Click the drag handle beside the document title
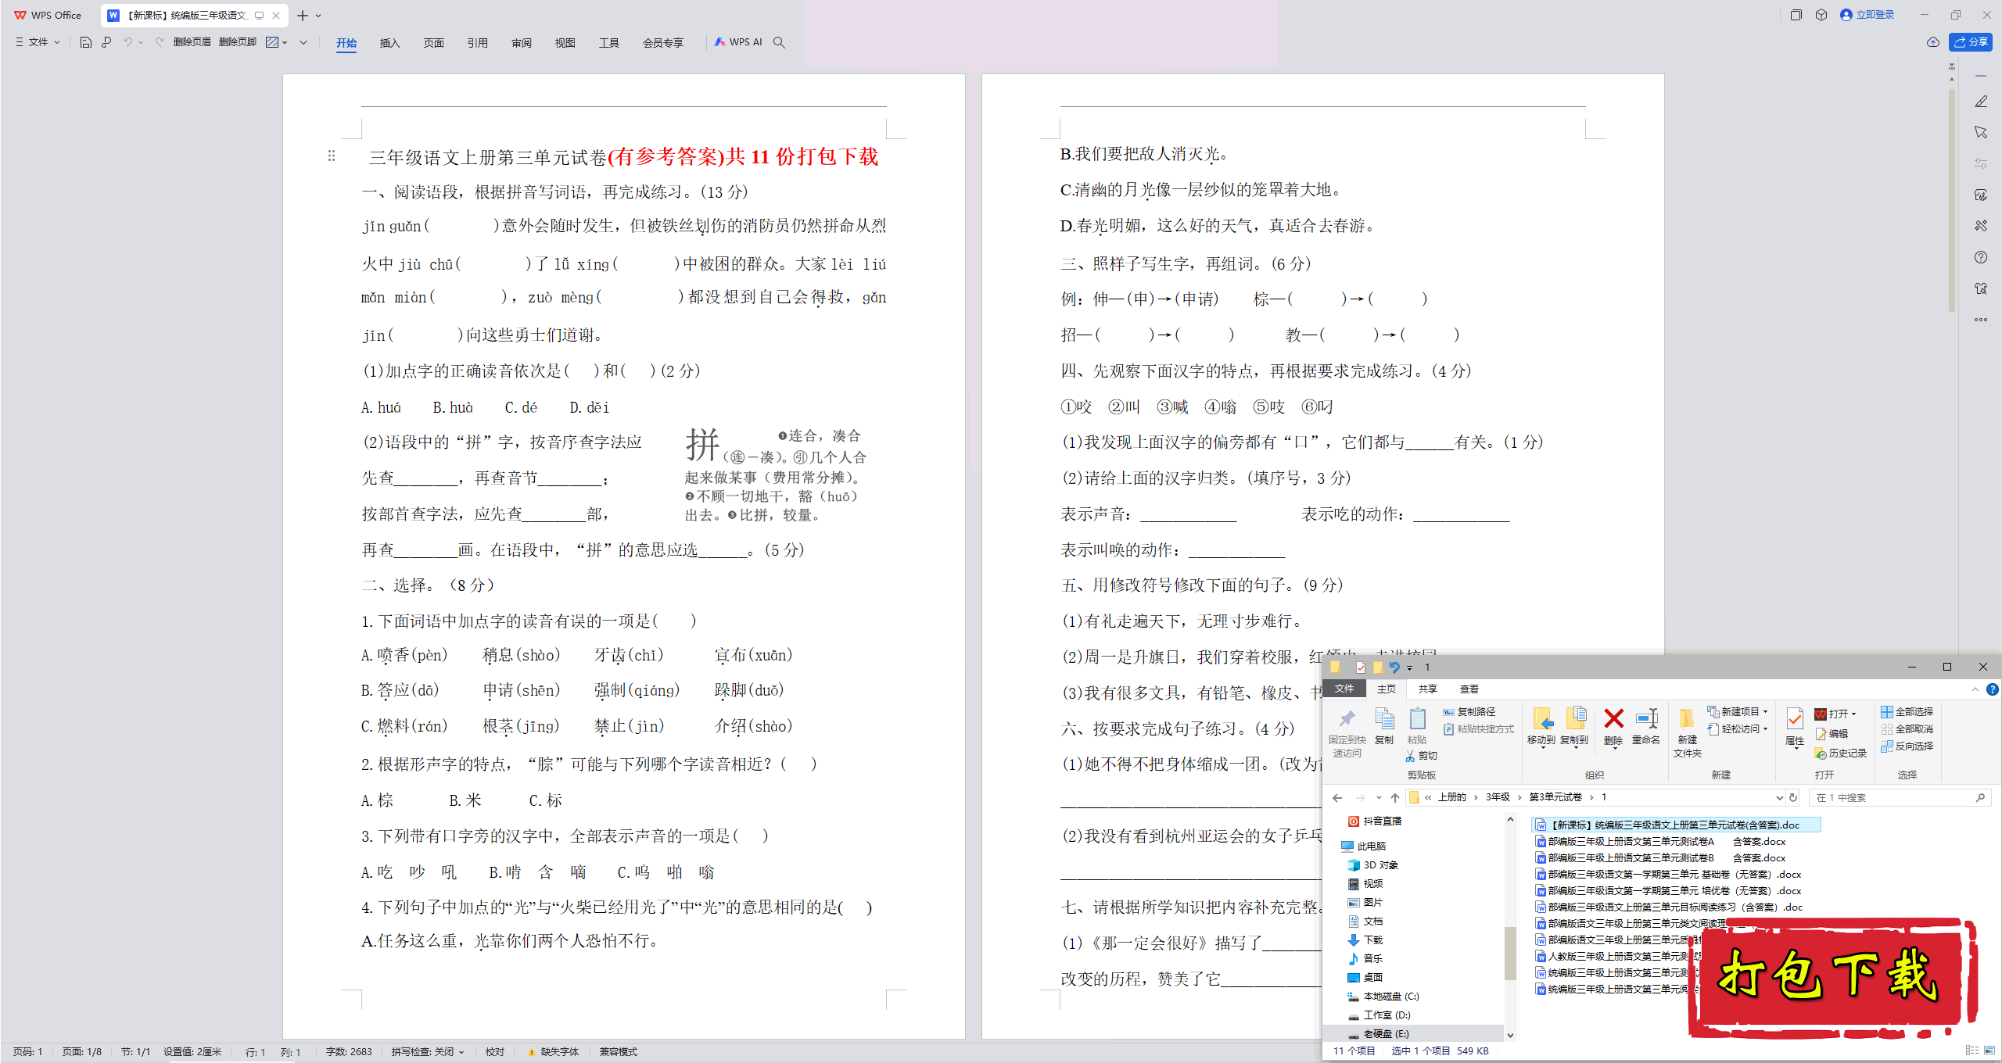 pos(332,156)
